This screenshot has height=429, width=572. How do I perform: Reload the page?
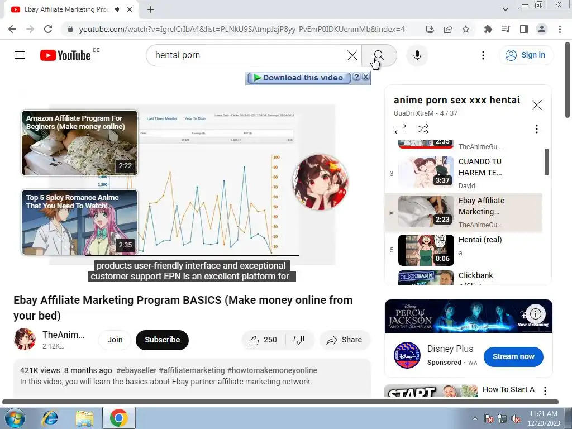[48, 29]
